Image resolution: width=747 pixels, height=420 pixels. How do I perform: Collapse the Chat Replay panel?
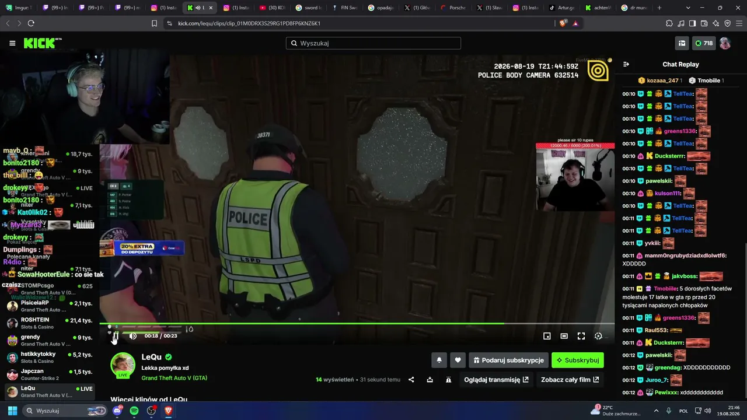click(x=626, y=64)
